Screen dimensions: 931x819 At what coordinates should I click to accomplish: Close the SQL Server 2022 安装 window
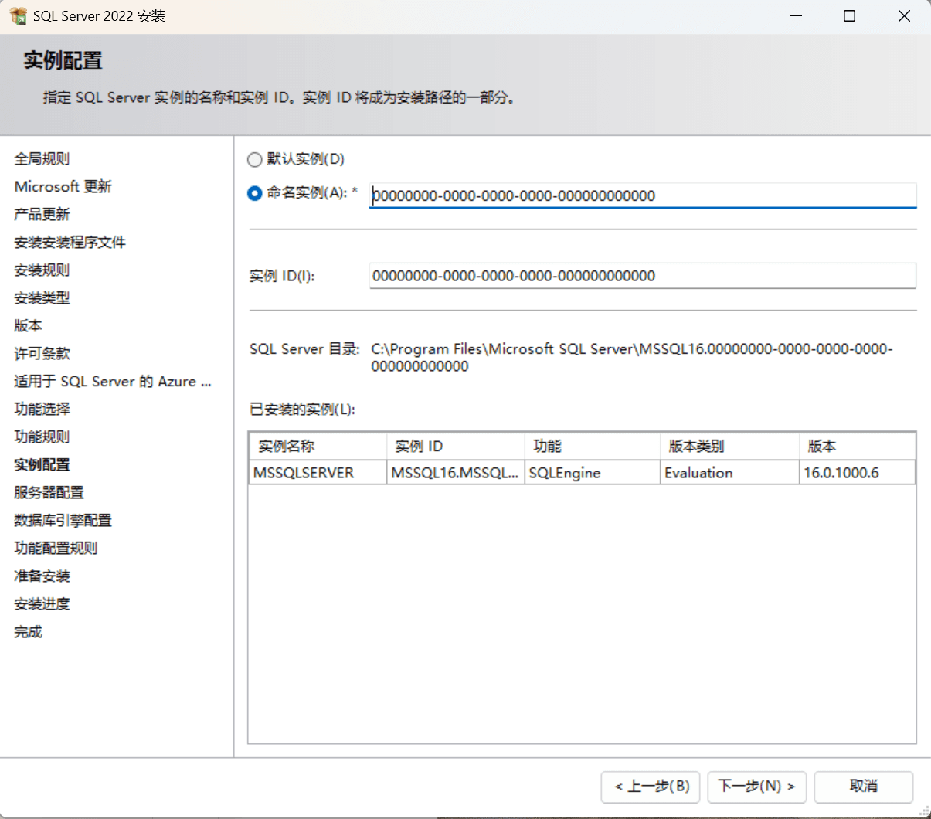[904, 16]
